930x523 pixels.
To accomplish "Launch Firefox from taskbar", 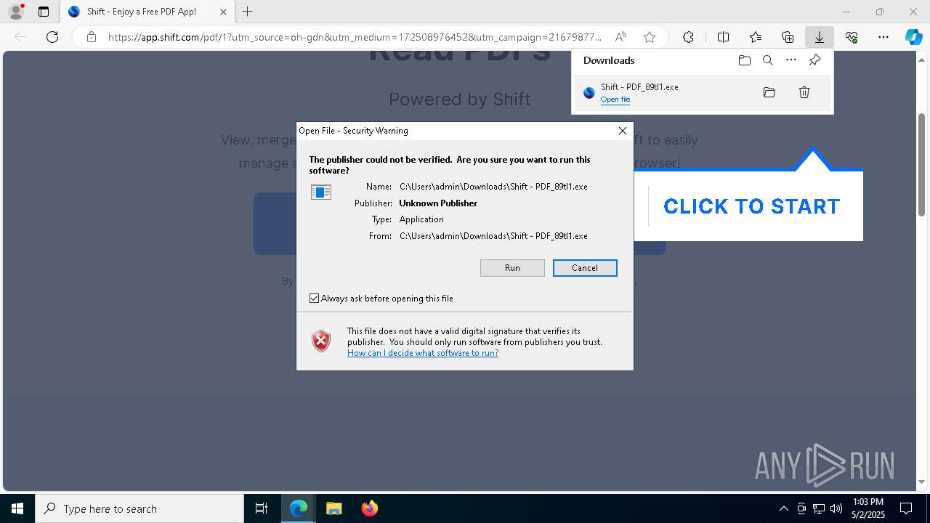I will [x=369, y=508].
